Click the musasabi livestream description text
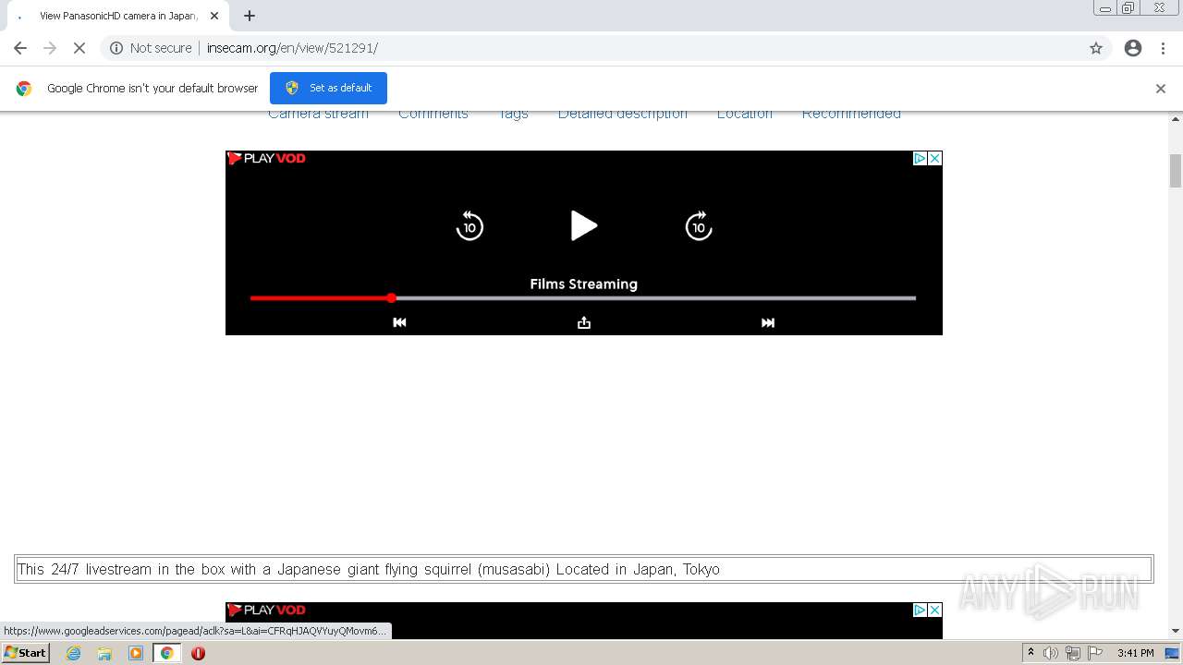 click(x=368, y=569)
